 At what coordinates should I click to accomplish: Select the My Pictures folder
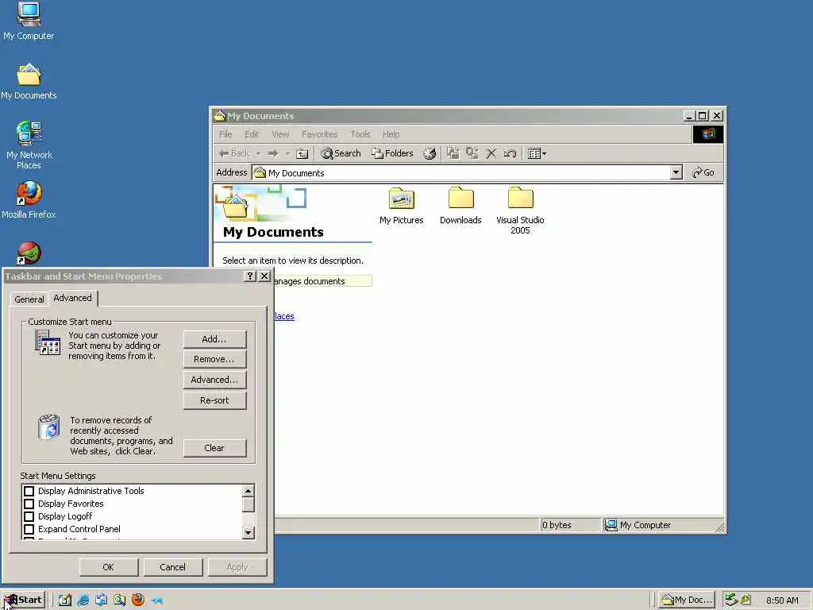point(401,206)
